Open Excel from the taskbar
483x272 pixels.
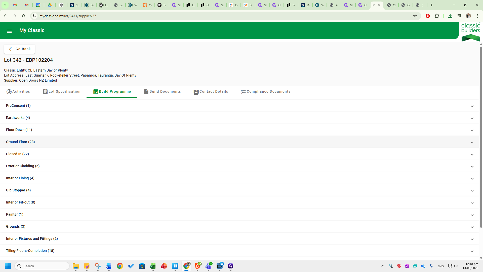click(x=153, y=266)
